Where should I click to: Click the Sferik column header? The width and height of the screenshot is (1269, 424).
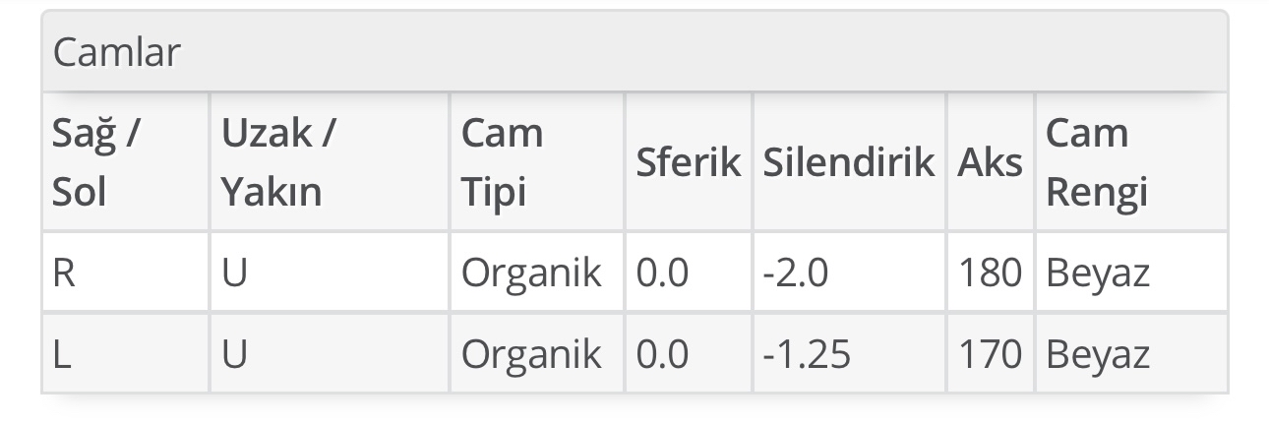coord(688,162)
